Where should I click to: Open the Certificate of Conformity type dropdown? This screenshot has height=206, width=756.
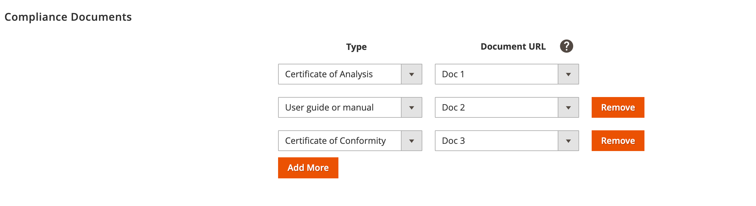pyautogui.click(x=412, y=141)
